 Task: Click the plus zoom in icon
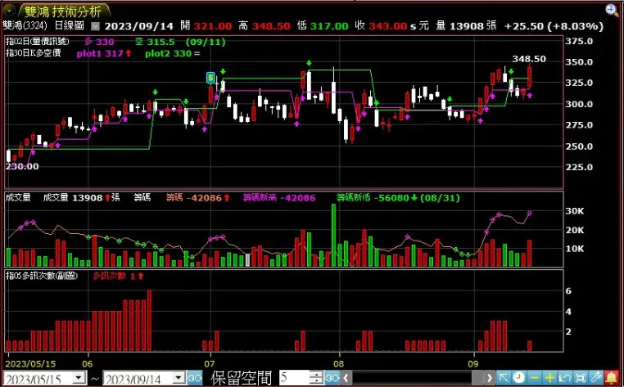coord(549,377)
